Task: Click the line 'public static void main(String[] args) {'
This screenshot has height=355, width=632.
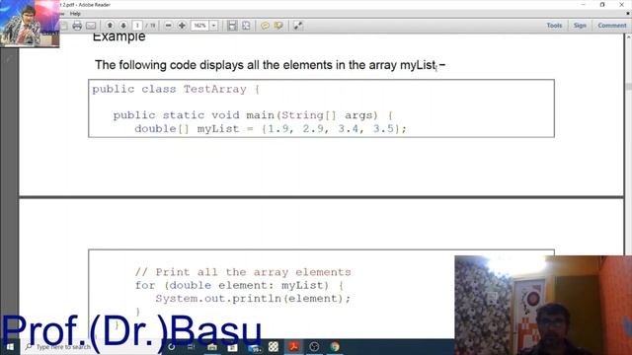Action: point(253,115)
